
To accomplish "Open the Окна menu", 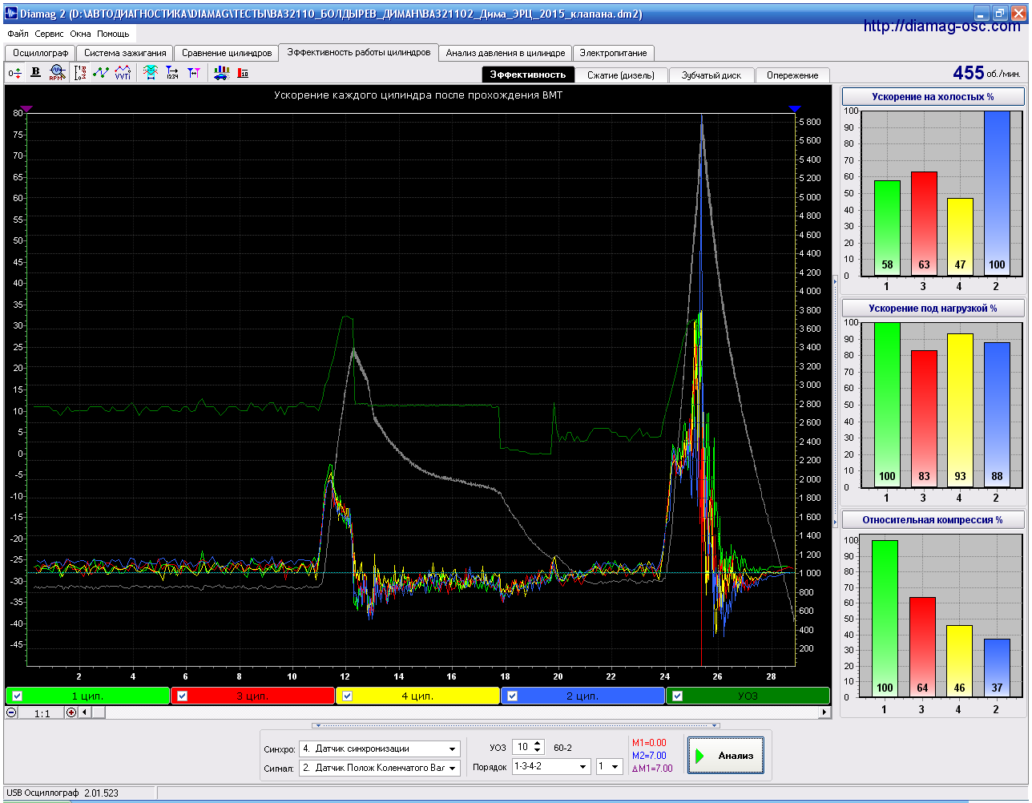I will point(80,34).
